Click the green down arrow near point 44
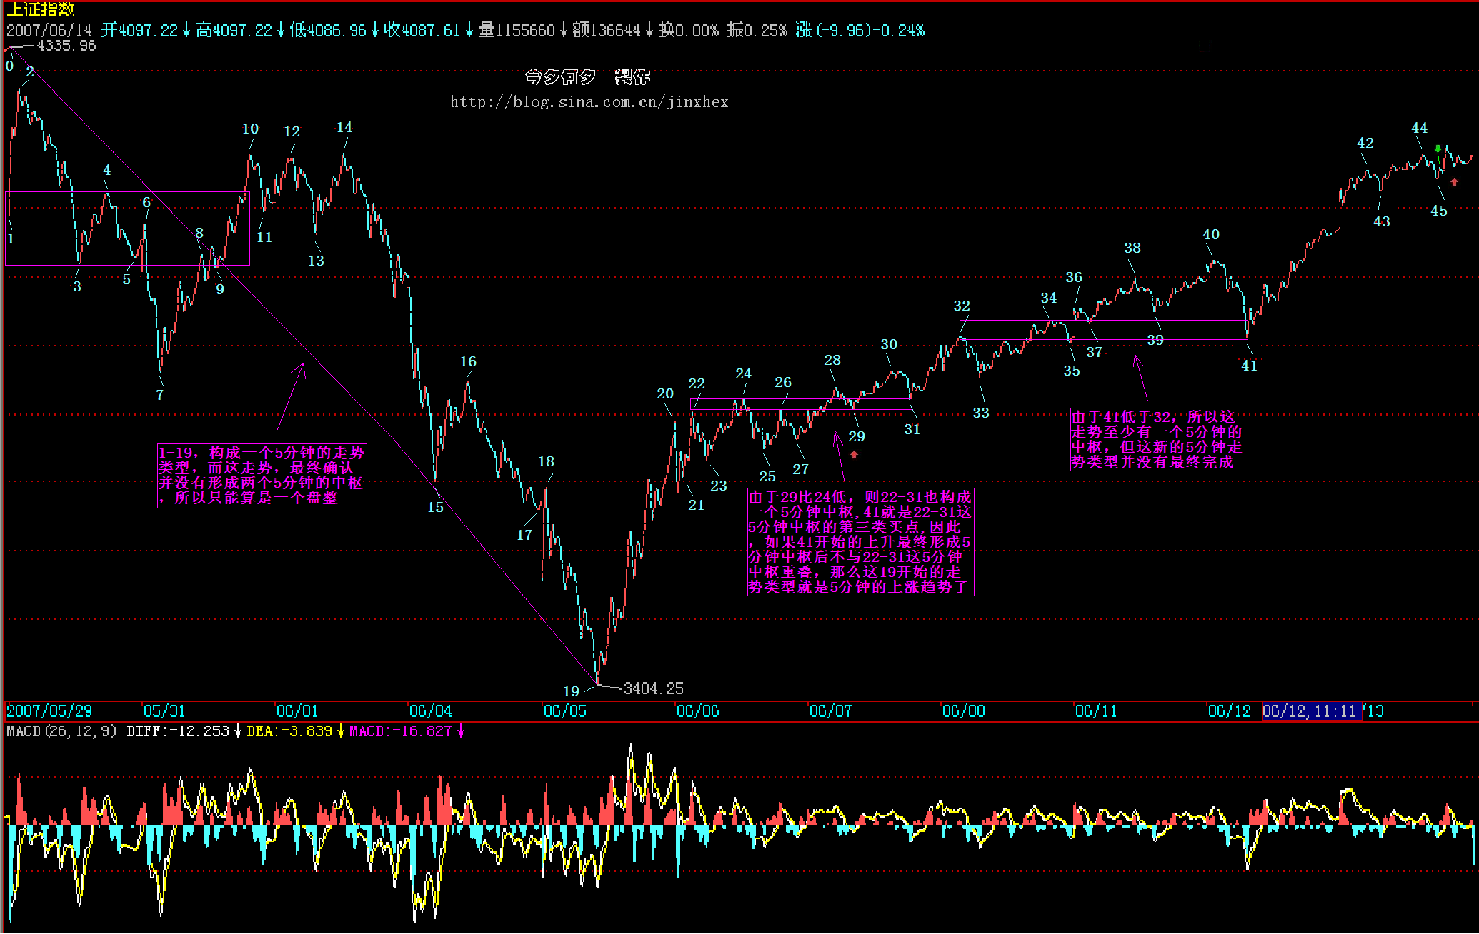 1438,149
